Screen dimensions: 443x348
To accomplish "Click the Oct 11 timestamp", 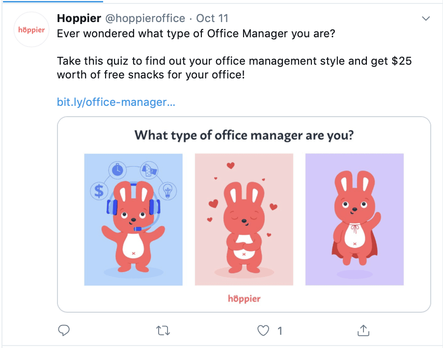I will (212, 18).
